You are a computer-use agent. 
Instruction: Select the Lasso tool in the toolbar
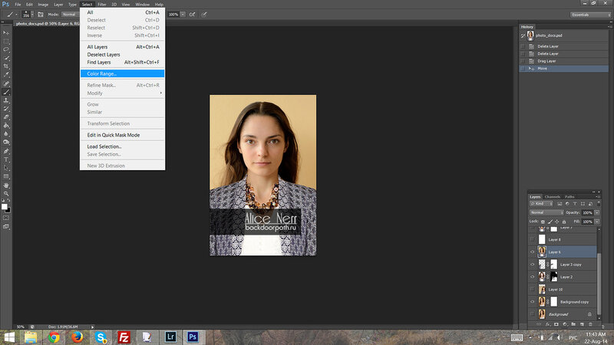(6, 49)
